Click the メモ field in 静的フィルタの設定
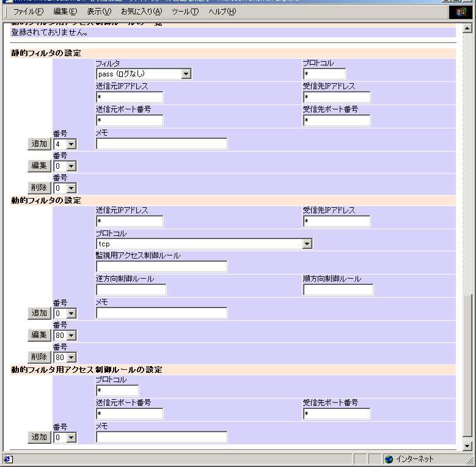 pos(161,144)
